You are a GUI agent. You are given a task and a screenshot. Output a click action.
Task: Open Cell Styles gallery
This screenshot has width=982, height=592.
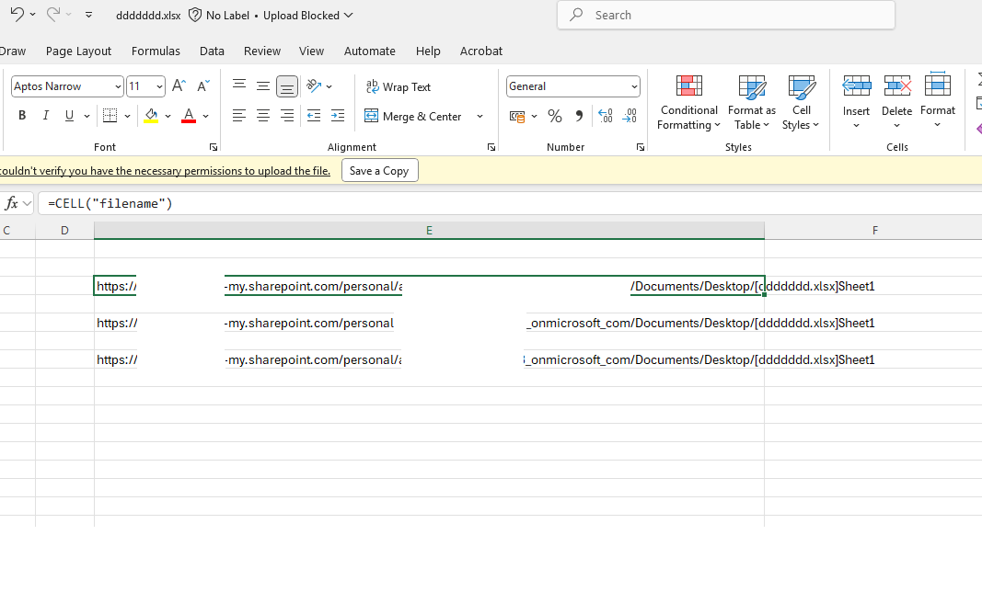[x=801, y=103]
